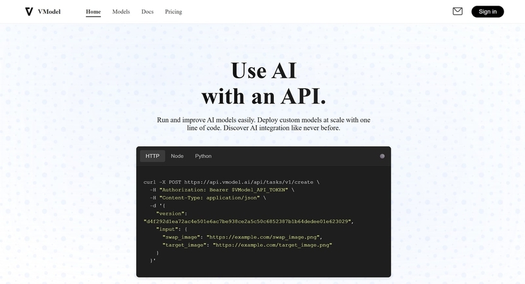Click the -d '{ line in code
Image resolution: width=525 pixels, height=284 pixels.
[x=157, y=206]
